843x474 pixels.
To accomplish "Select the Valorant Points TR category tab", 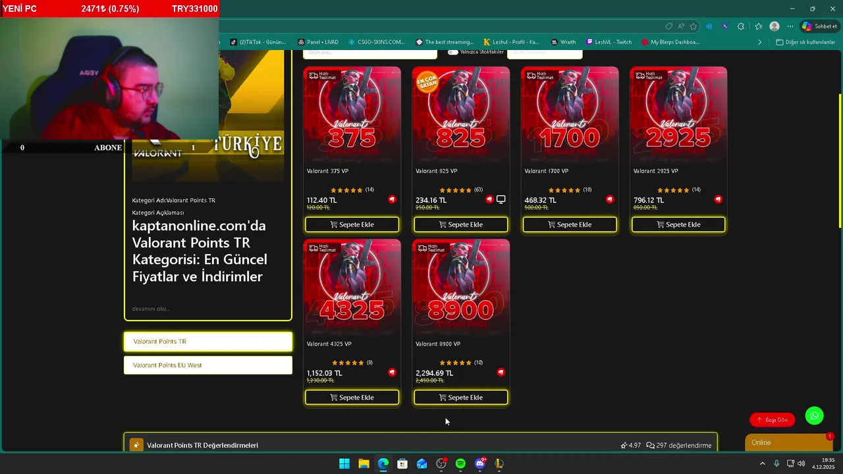I will click(x=208, y=342).
